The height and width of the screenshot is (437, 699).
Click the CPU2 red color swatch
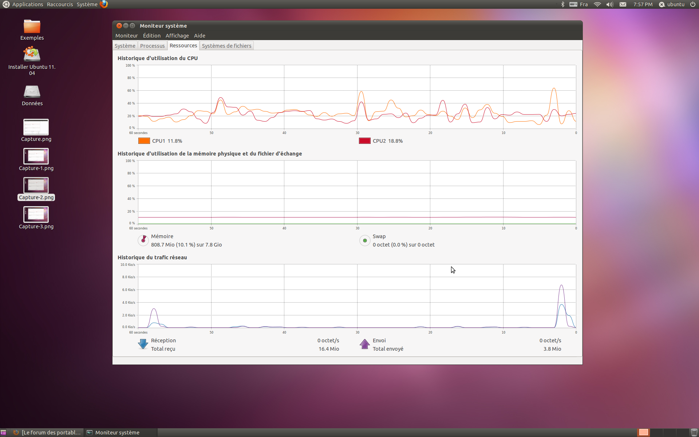tap(364, 141)
